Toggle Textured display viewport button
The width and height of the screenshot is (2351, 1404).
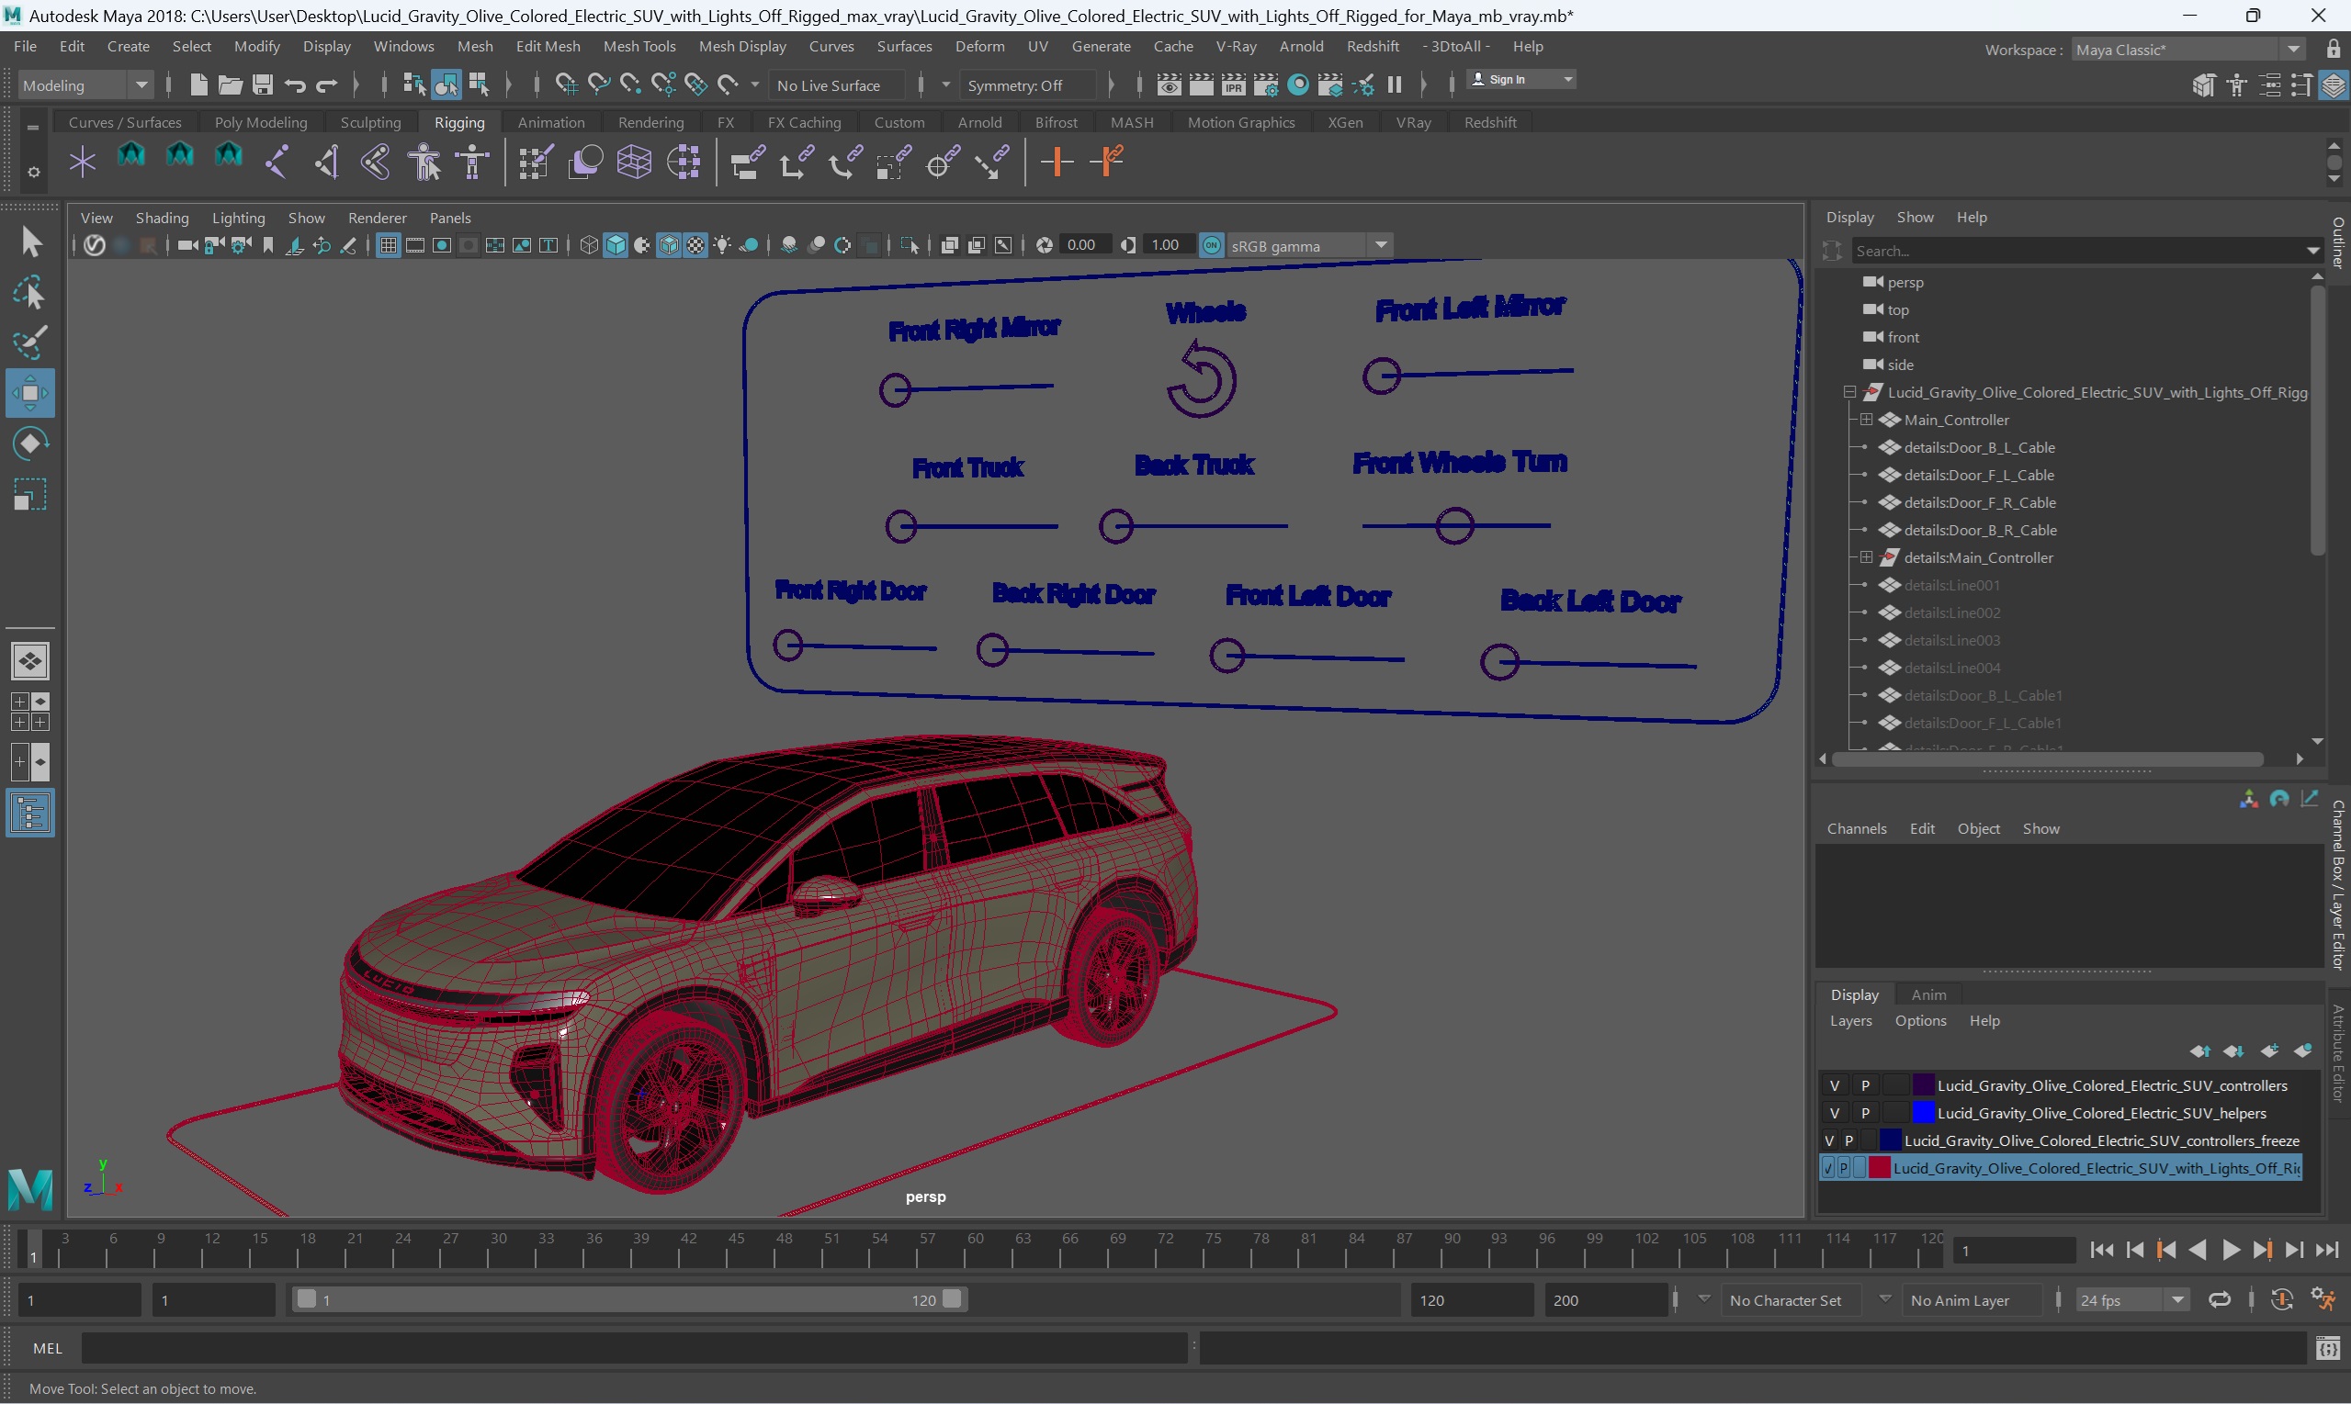[x=695, y=246]
